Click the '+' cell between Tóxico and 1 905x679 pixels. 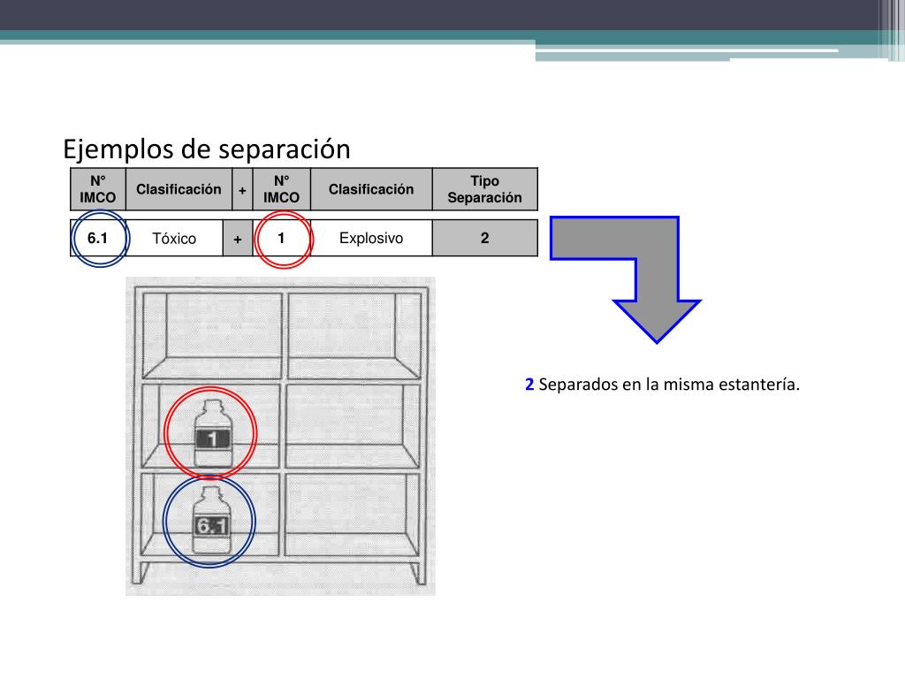[238, 238]
